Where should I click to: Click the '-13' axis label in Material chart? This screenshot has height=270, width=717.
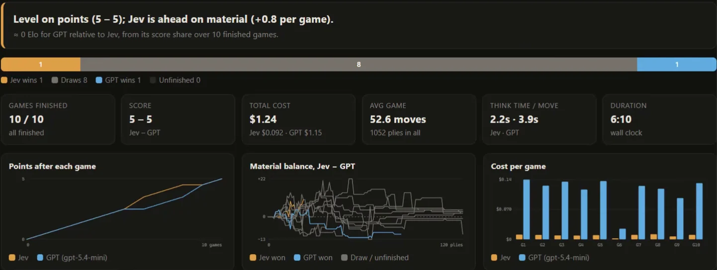(262, 239)
